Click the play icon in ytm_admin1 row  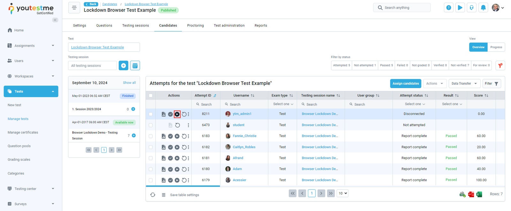pos(177,114)
